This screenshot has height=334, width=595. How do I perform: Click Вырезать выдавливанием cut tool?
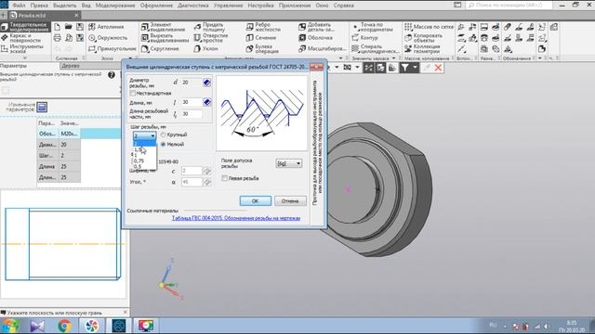click(165, 38)
